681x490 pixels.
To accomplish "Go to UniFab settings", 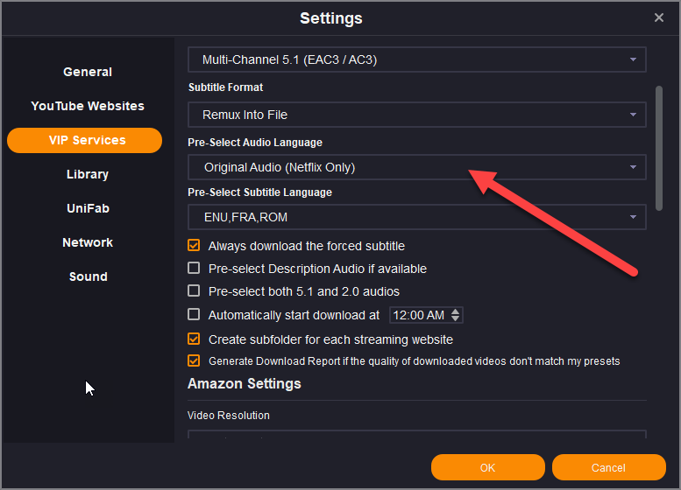I will [x=88, y=208].
